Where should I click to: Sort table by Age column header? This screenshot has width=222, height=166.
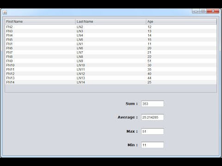(181, 22)
